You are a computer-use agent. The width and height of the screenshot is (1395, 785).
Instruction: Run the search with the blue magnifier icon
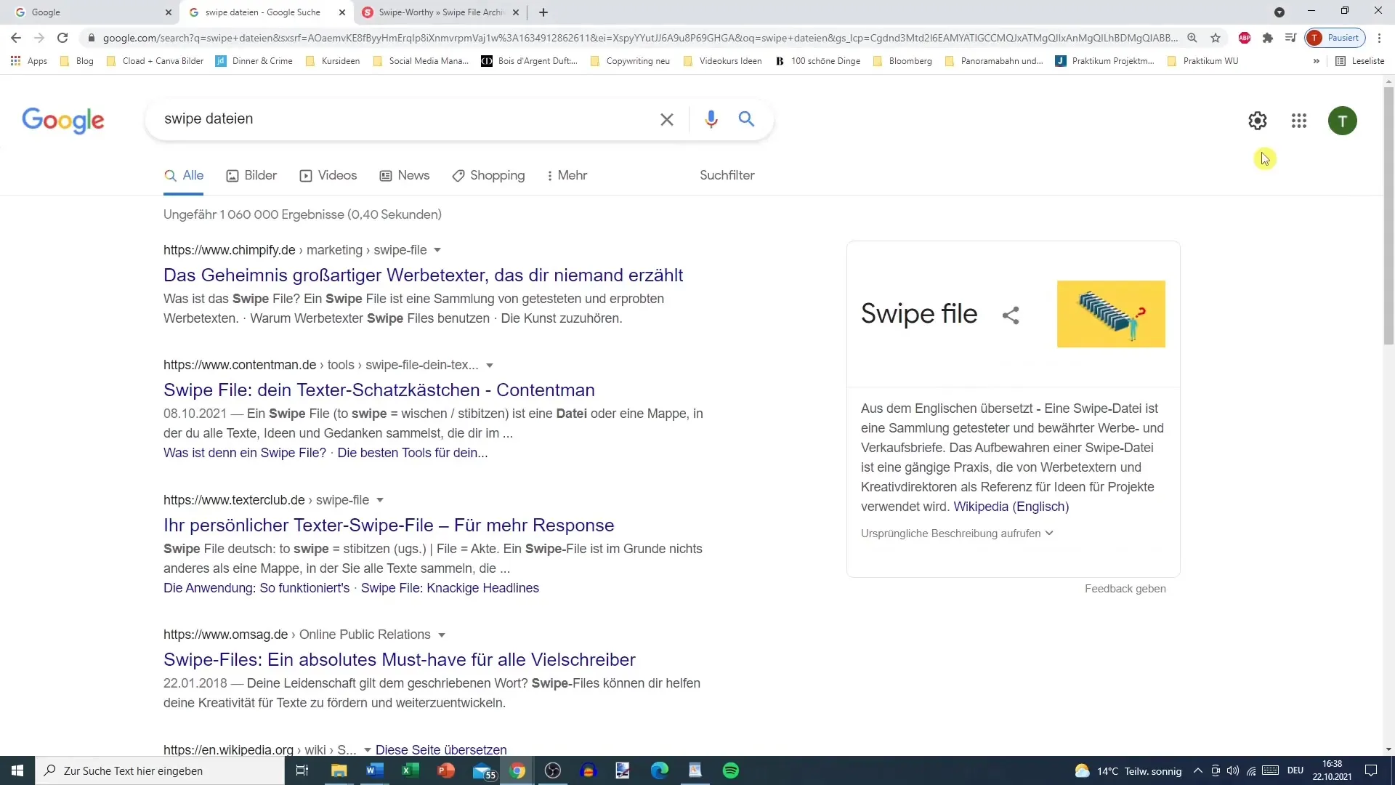point(746,118)
